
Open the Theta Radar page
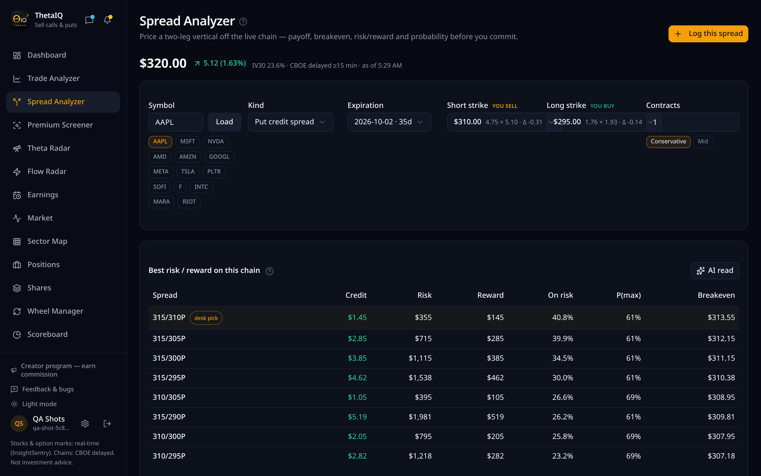[x=63, y=149]
